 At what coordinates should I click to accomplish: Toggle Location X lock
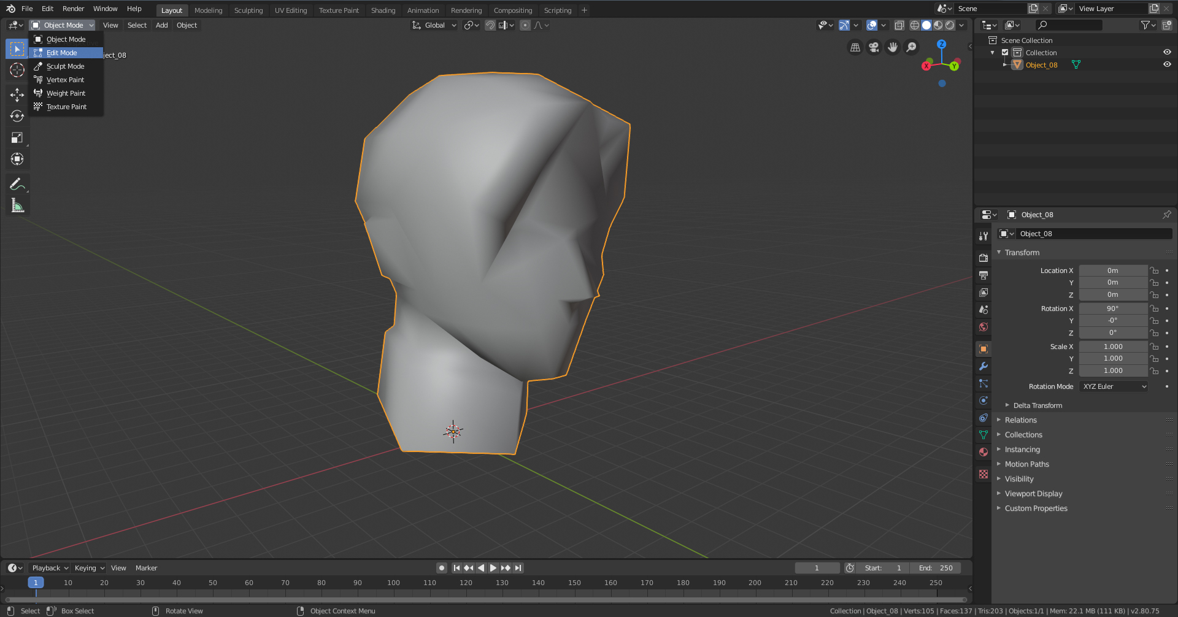pos(1154,270)
